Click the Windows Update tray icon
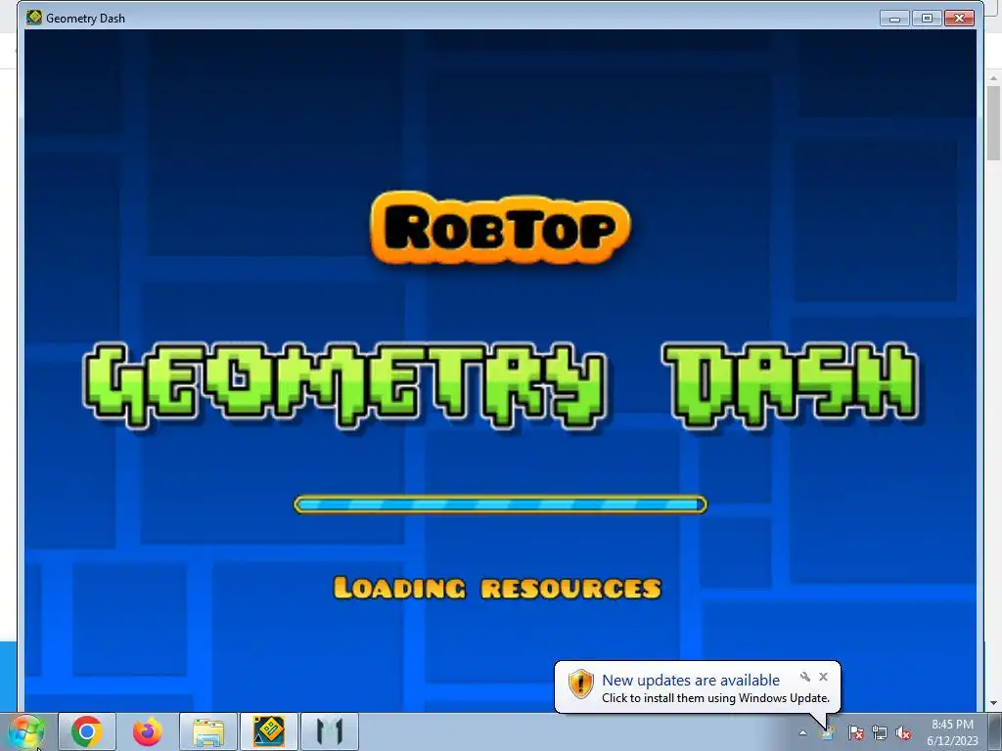 pyautogui.click(x=828, y=733)
